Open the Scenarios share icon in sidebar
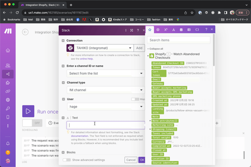This screenshot has height=167, width=251. coord(8,74)
